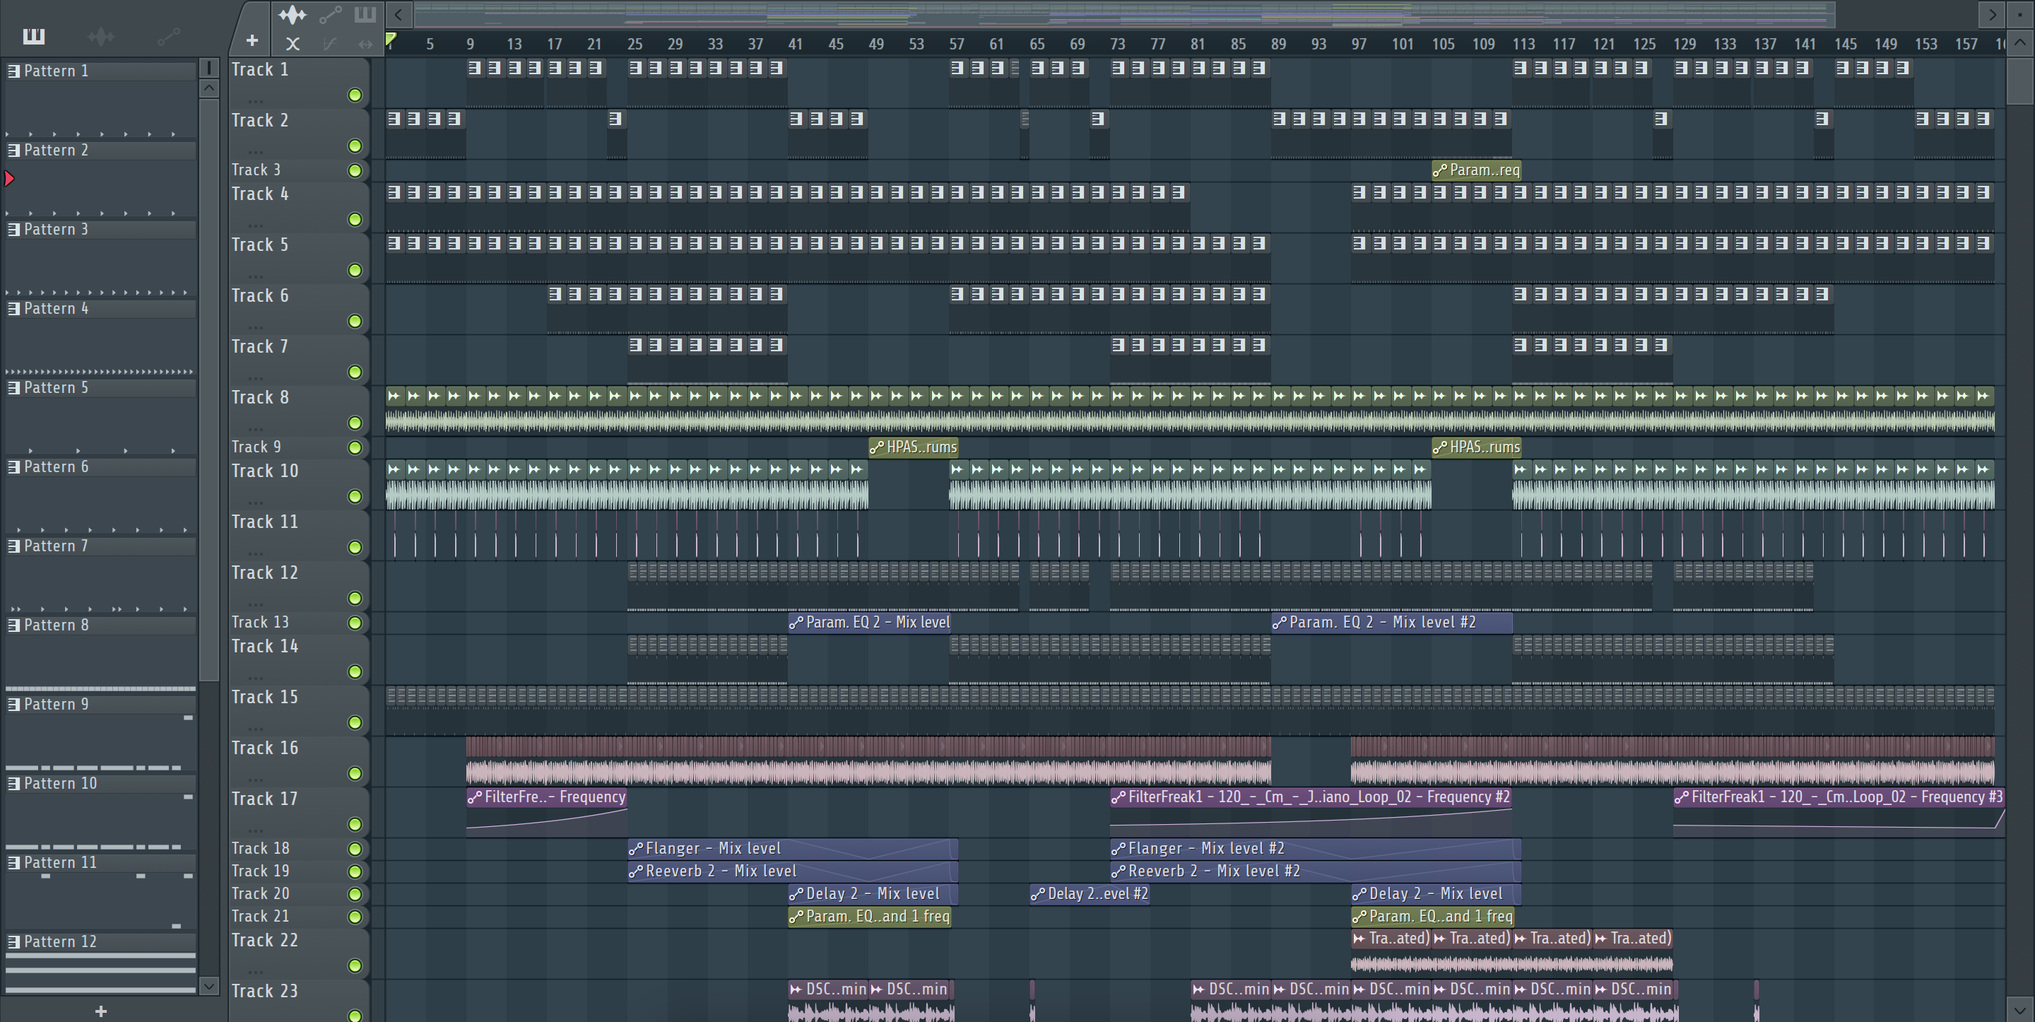Click the right arrow of the overview bar
Image resolution: width=2035 pixels, height=1022 pixels.
click(x=1992, y=14)
